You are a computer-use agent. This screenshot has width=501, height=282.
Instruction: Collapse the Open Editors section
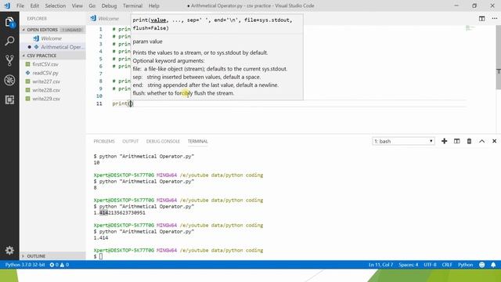click(42, 30)
